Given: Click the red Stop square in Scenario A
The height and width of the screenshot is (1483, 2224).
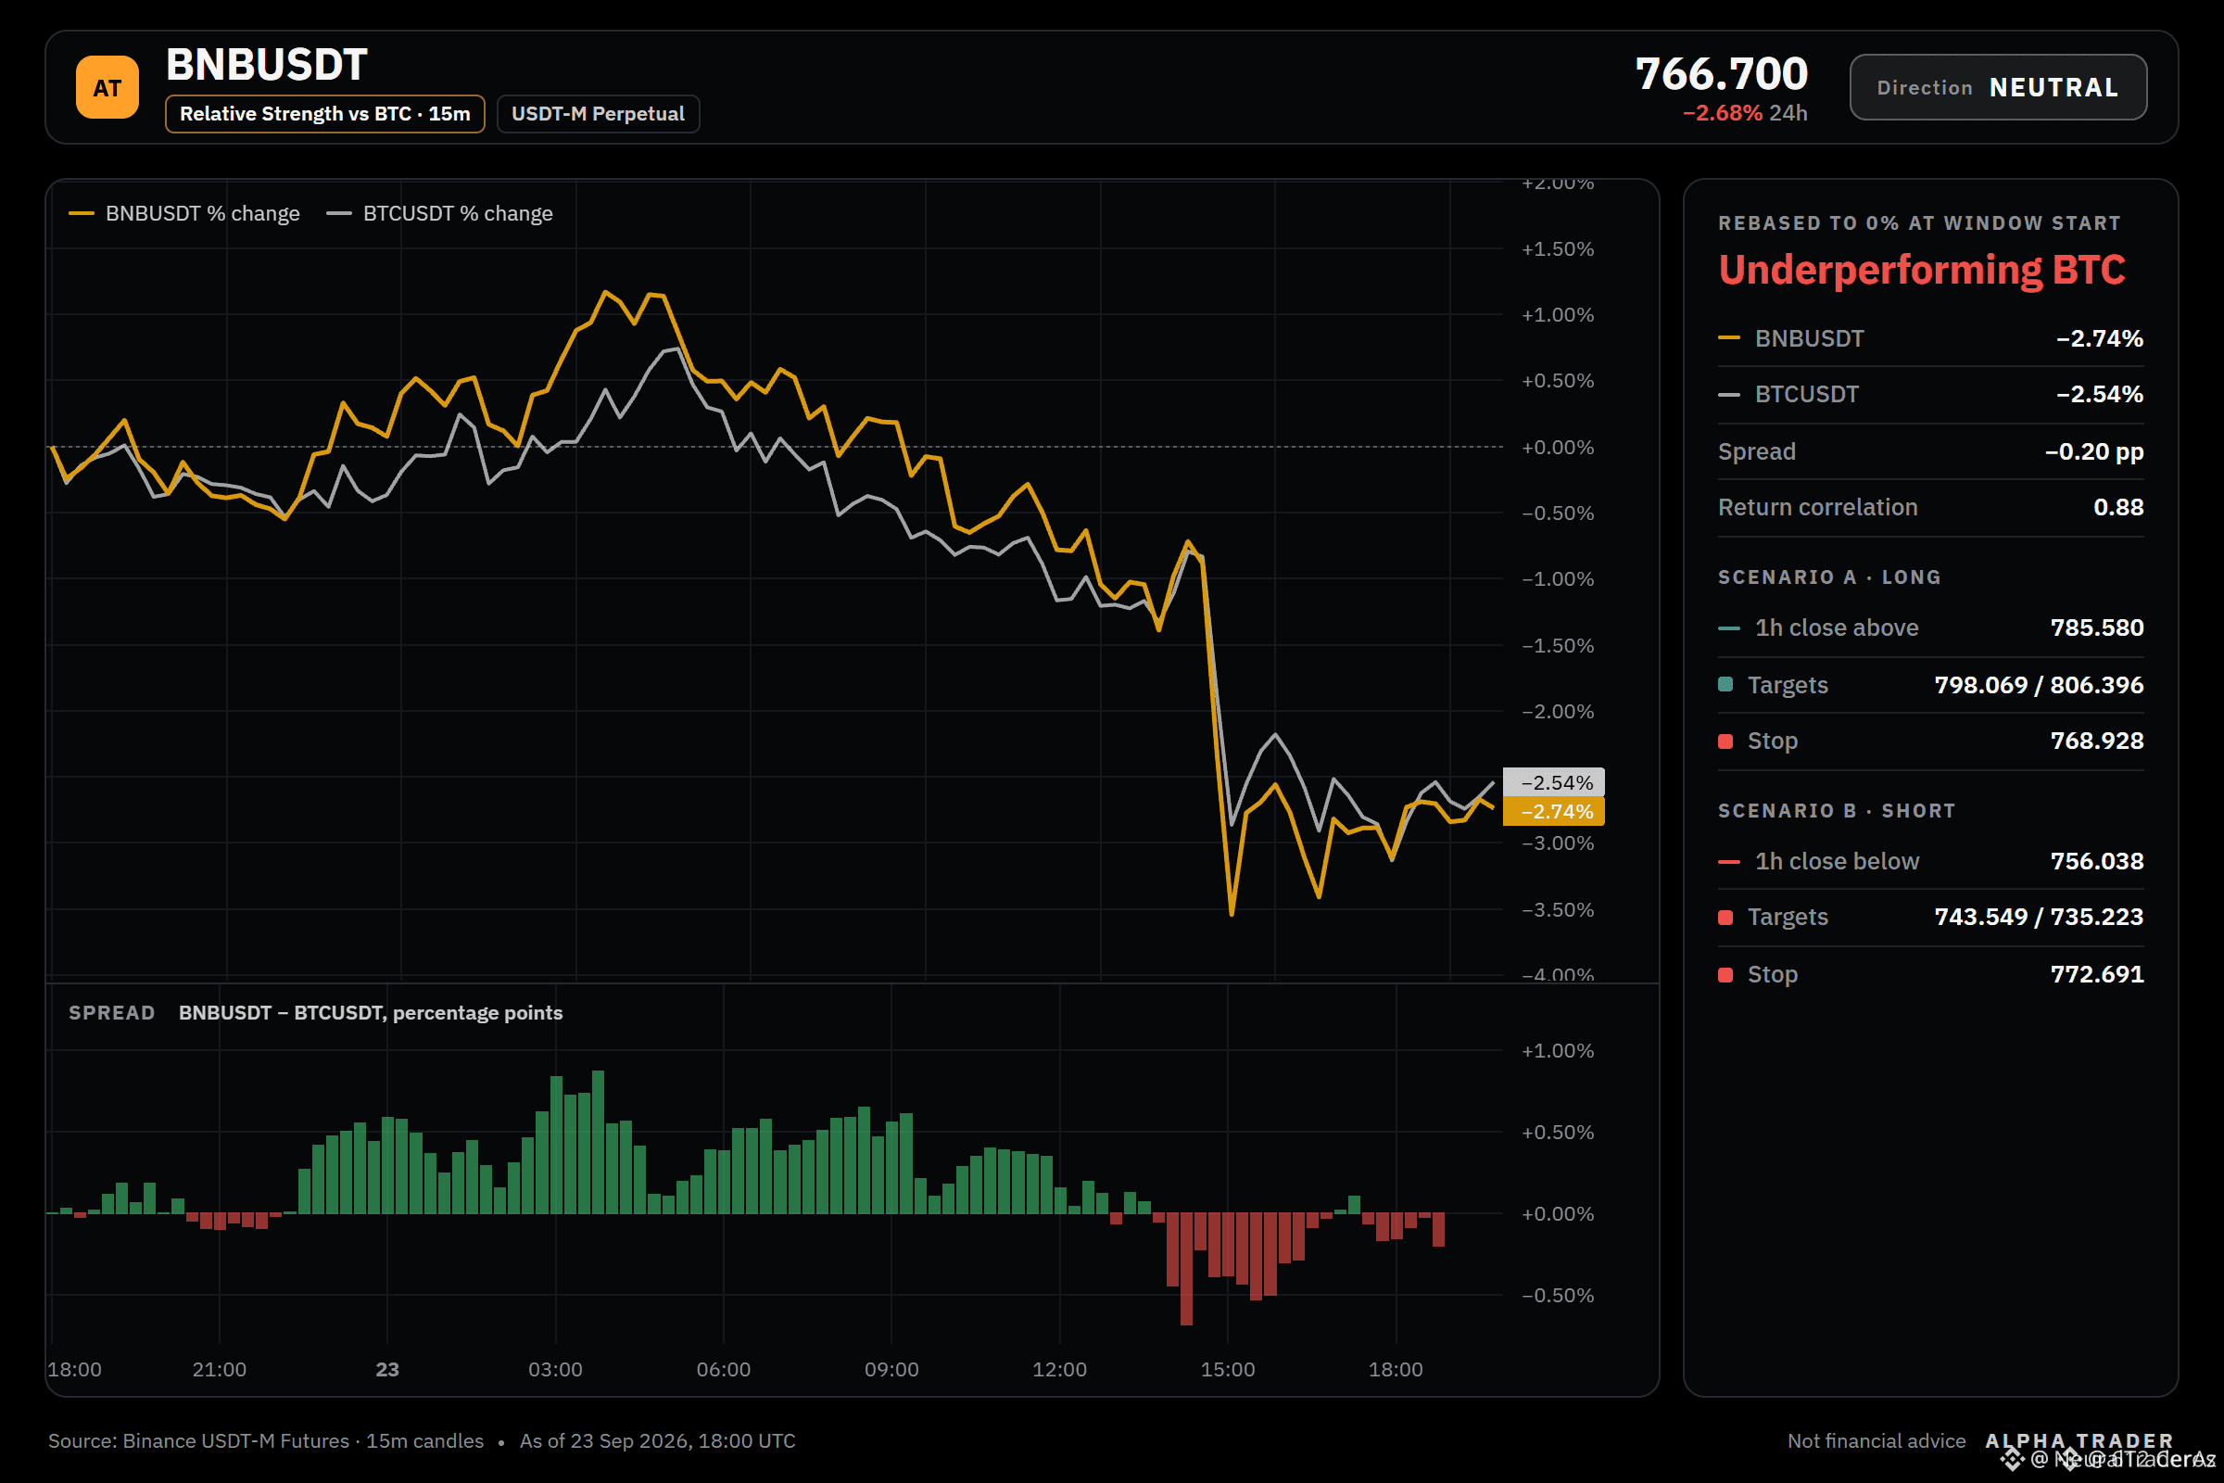Looking at the screenshot, I should tap(1725, 741).
